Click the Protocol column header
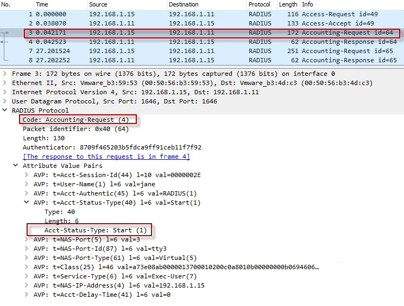The image size is (404, 306). pyautogui.click(x=259, y=4)
